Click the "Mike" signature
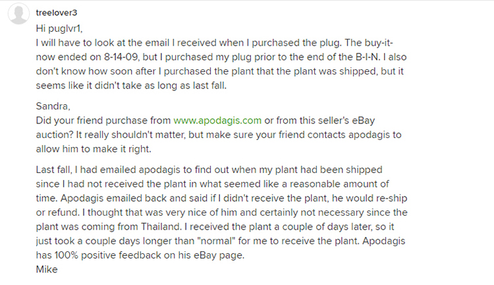 tap(47, 269)
